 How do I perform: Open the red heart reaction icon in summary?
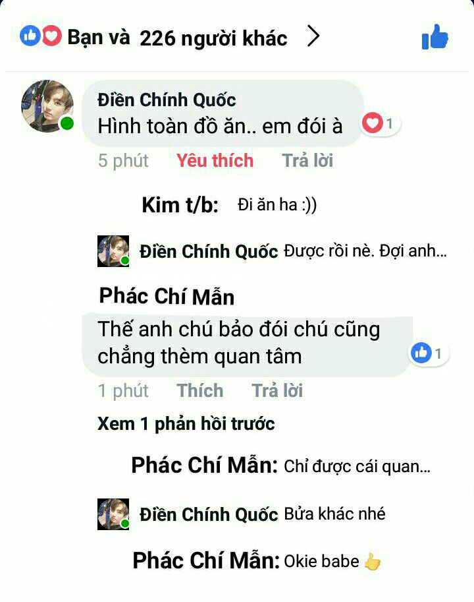(51, 36)
